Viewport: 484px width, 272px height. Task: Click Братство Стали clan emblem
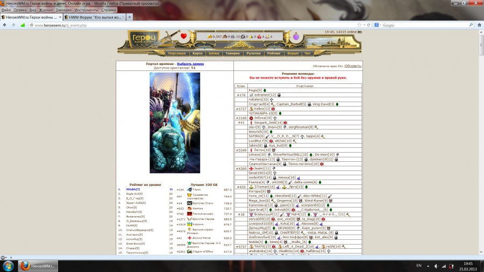pos(189,203)
